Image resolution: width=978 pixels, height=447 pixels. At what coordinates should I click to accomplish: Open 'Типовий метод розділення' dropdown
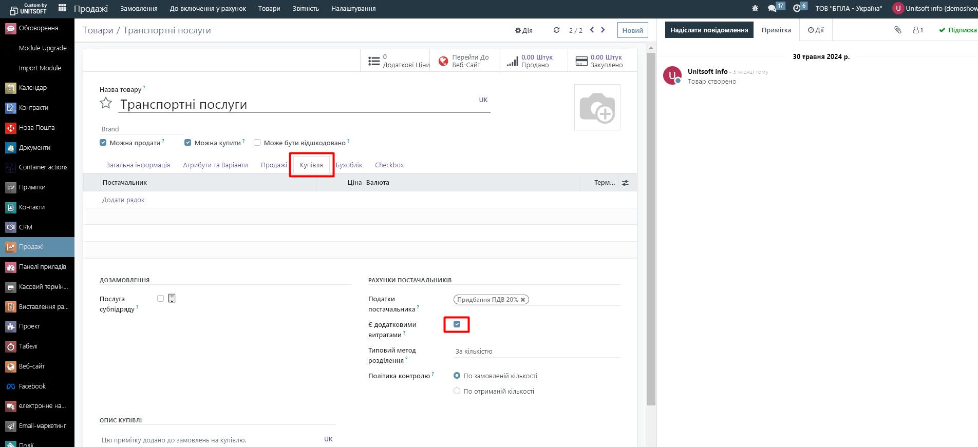pyautogui.click(x=536, y=352)
